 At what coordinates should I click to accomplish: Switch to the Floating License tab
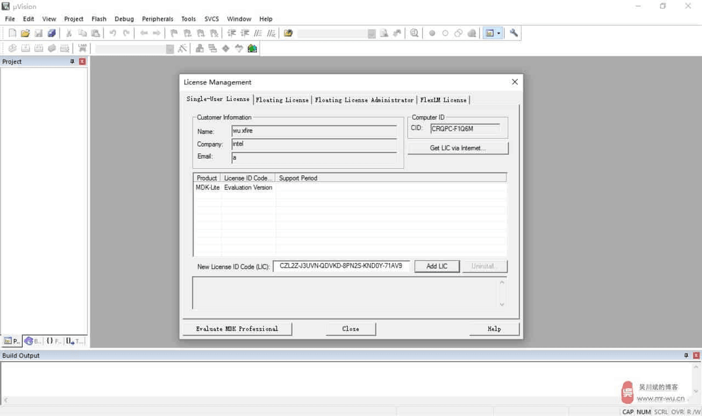pos(282,100)
